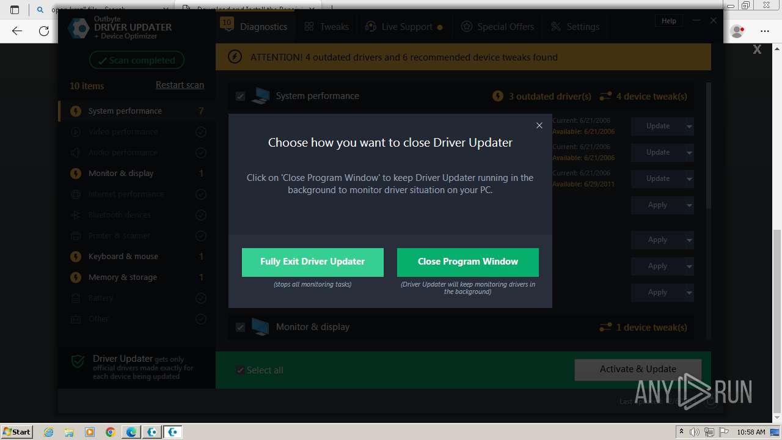Click the Fully Exit Driver Updater button

[x=313, y=262]
